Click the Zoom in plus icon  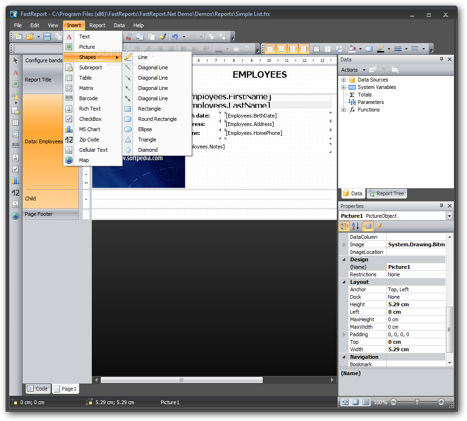[441, 402]
